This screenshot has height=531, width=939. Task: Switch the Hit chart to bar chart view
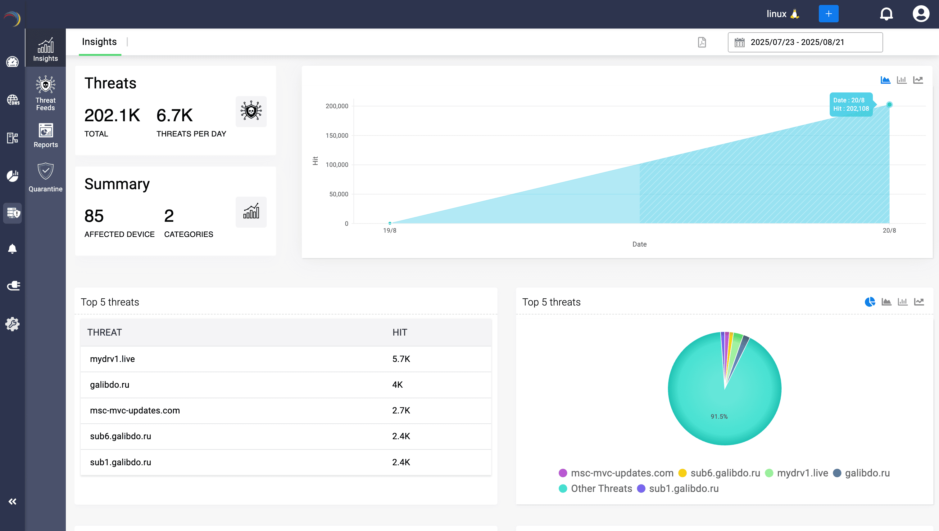[902, 79]
